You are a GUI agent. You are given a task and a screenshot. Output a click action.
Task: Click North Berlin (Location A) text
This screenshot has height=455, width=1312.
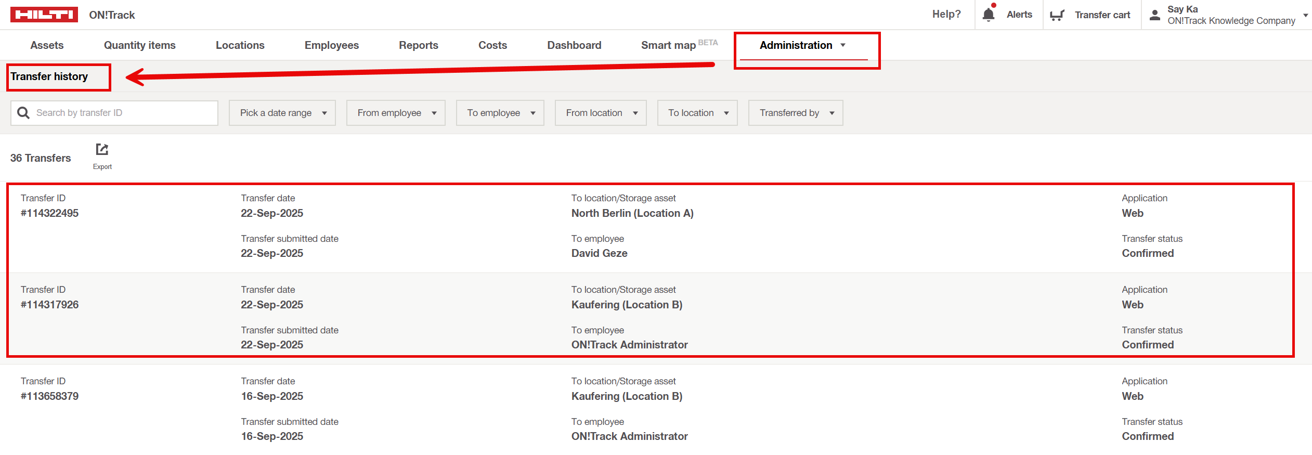click(x=632, y=213)
